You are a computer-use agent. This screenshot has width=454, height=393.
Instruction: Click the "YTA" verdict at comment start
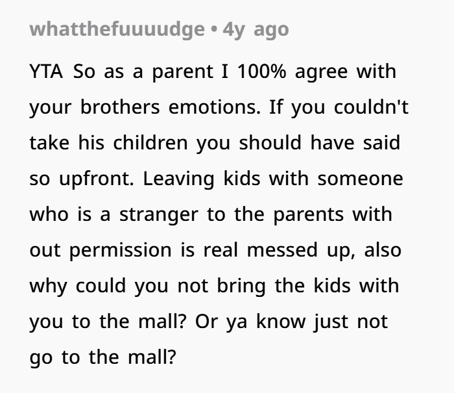pyautogui.click(x=47, y=71)
